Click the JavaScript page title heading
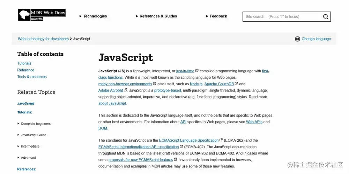The width and height of the screenshot is (349, 174). pyautogui.click(x=126, y=58)
